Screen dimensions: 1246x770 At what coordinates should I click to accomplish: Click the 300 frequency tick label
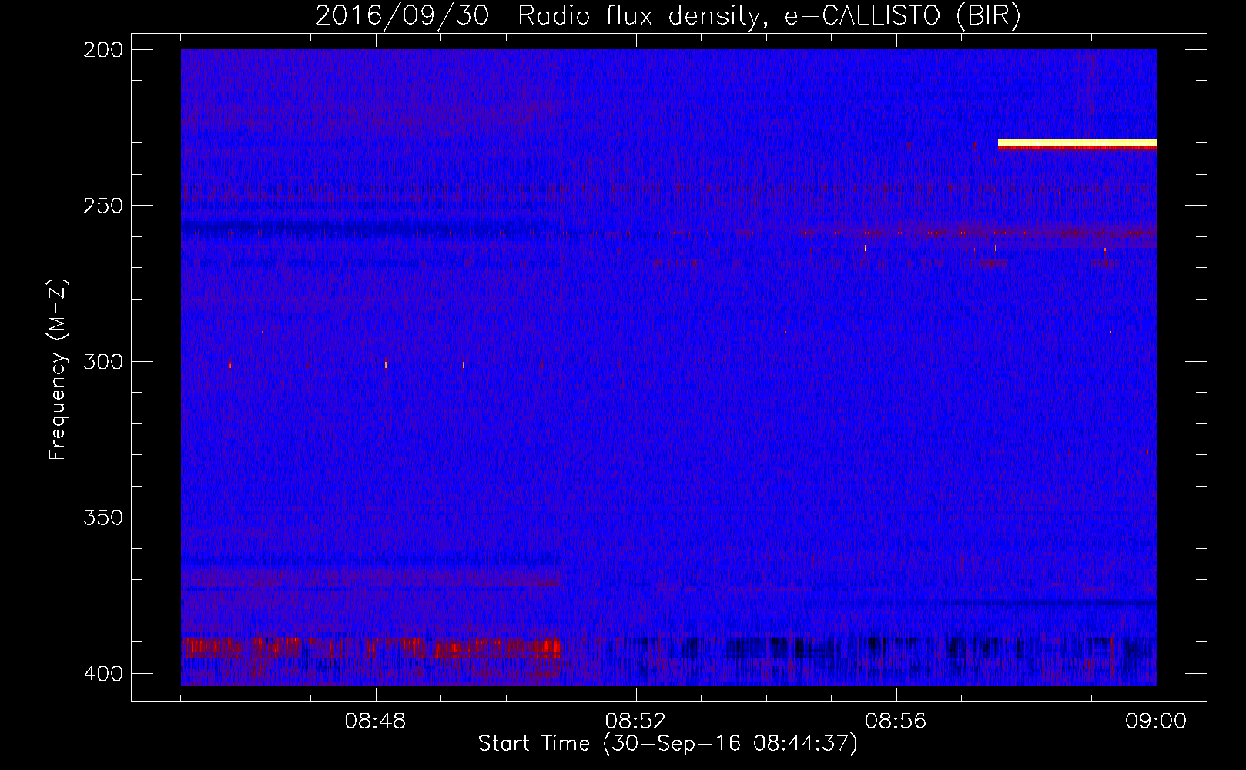coord(103,362)
